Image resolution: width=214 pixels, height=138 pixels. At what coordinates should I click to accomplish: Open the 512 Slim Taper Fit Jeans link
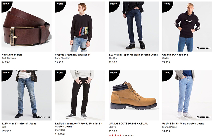[133, 55]
